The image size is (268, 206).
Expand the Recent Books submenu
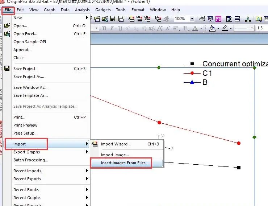point(51,190)
